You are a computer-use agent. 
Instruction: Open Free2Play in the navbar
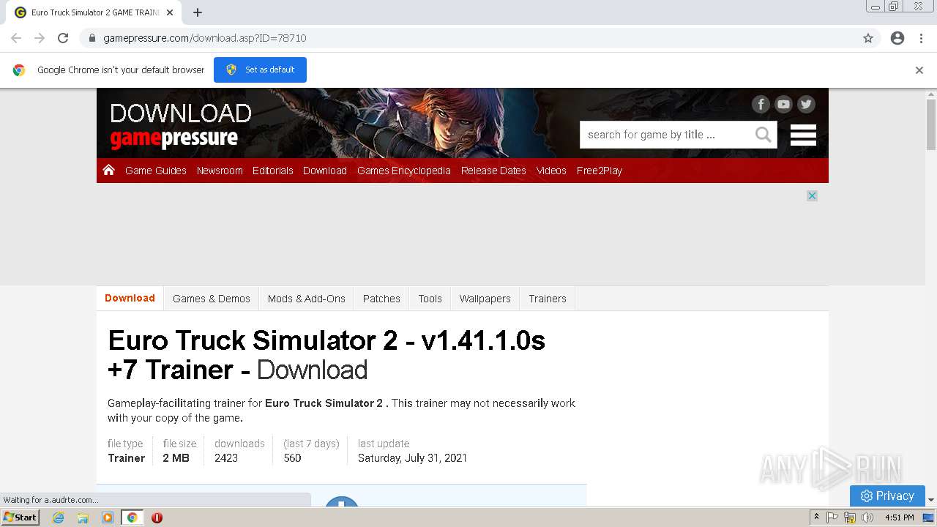[x=600, y=171]
